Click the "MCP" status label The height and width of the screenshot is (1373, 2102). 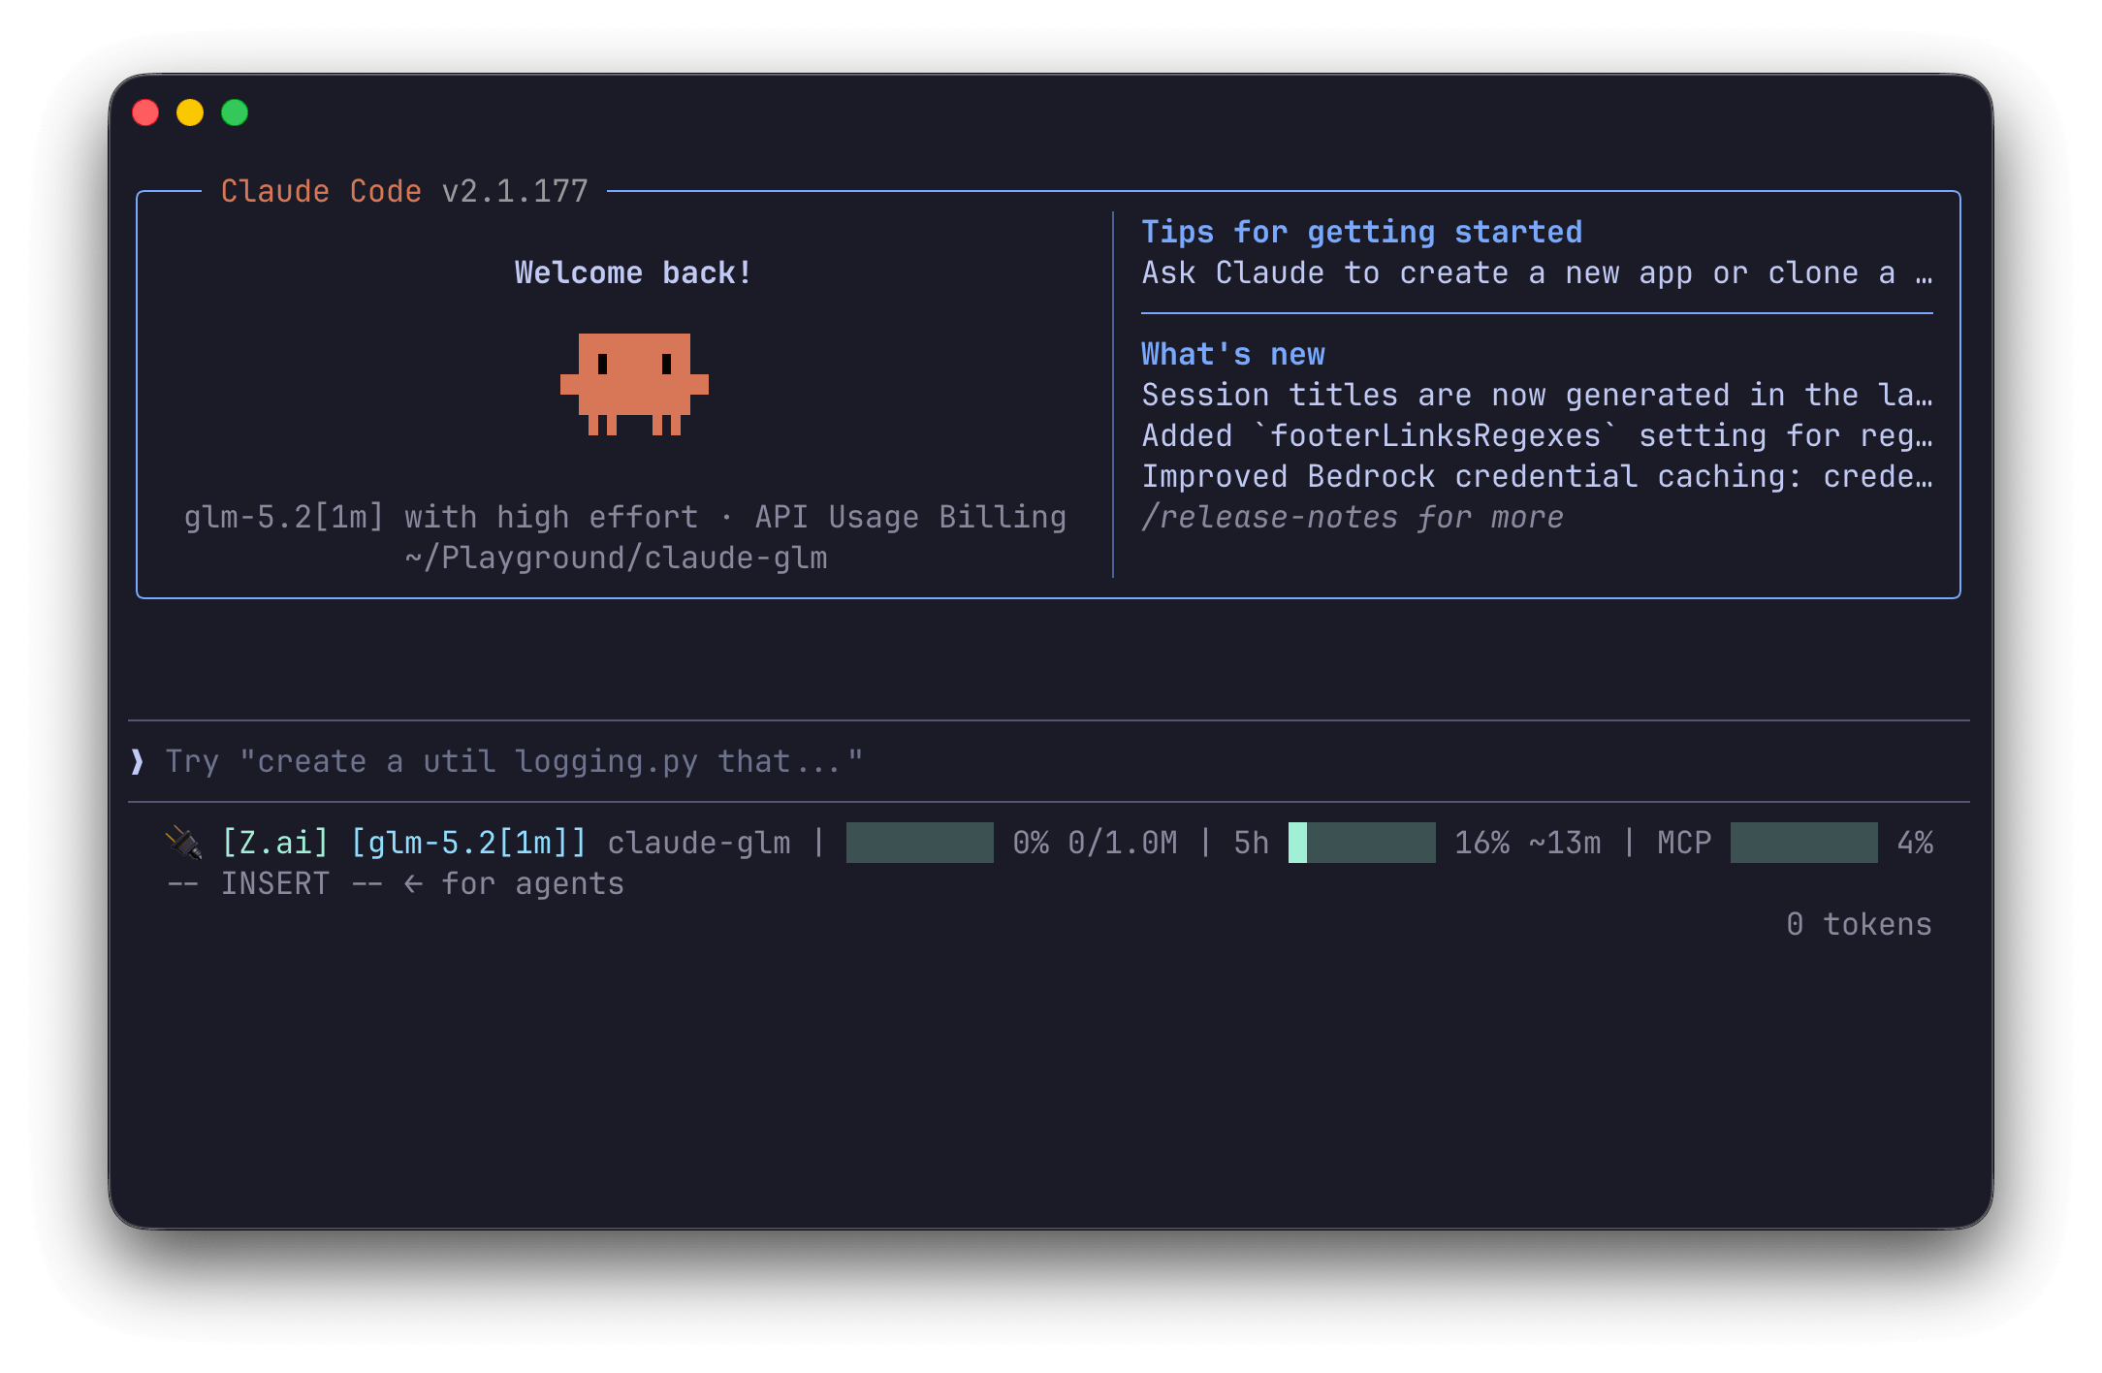[x=1684, y=843]
